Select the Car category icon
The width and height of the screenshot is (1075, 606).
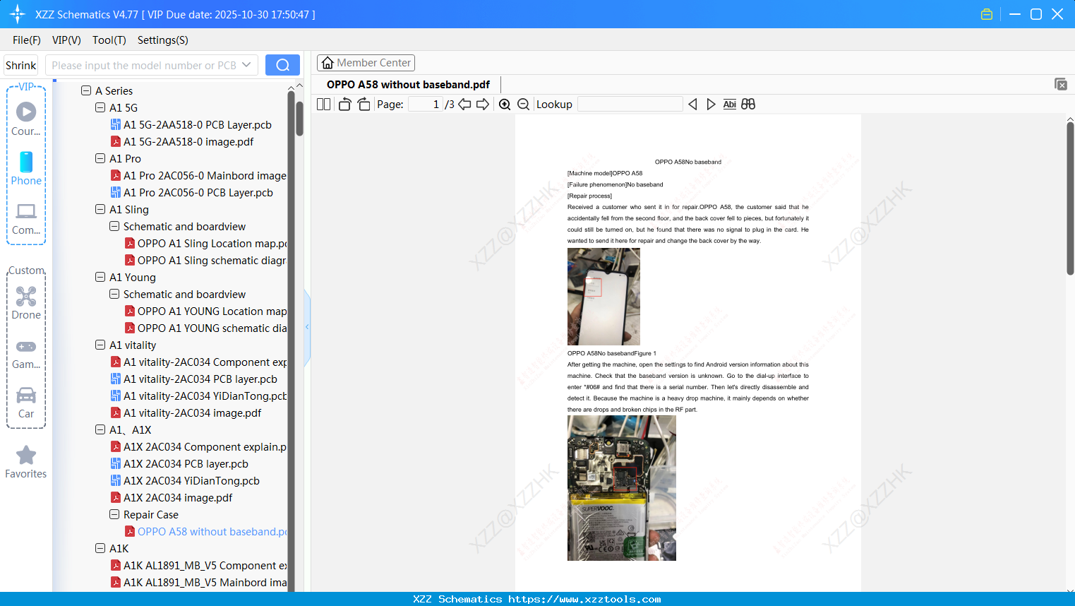click(26, 403)
